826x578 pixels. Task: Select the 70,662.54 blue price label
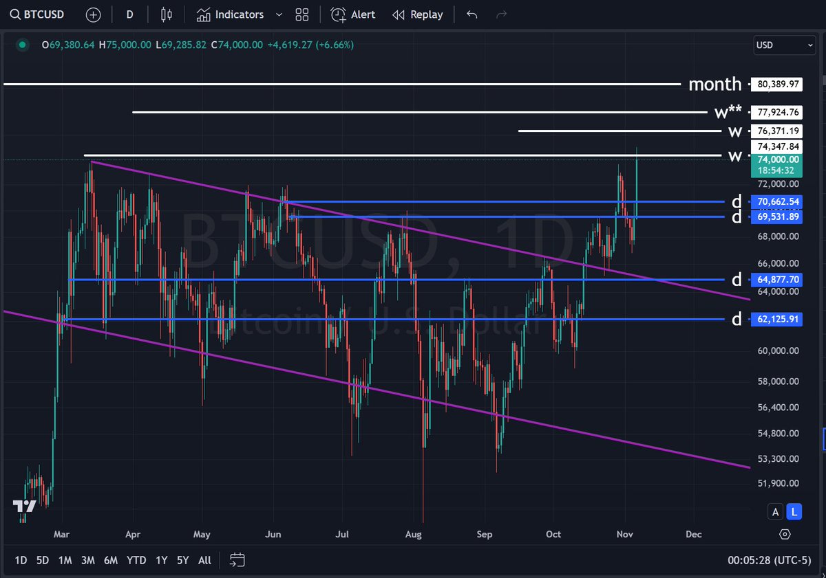click(x=777, y=201)
